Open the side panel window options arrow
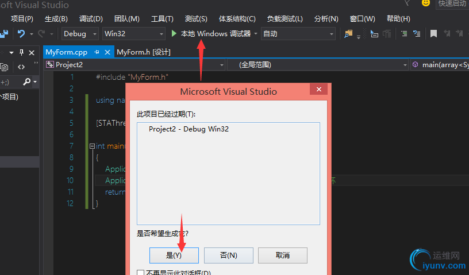469x275 pixels. (x=11, y=53)
